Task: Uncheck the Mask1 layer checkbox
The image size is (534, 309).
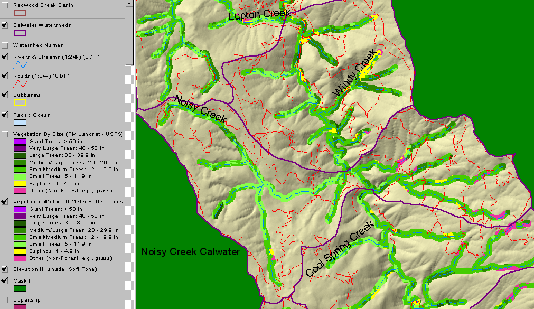Action: pyautogui.click(x=5, y=281)
